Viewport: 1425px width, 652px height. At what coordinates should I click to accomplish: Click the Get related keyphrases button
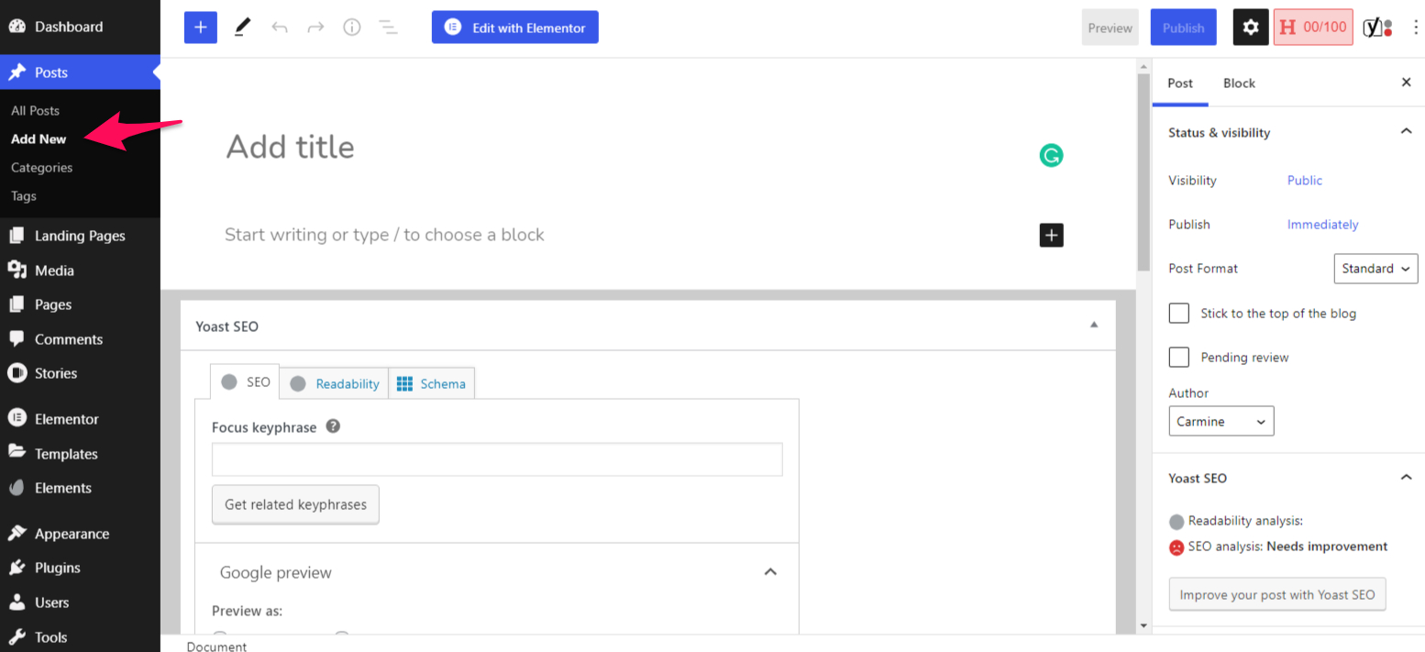(295, 504)
